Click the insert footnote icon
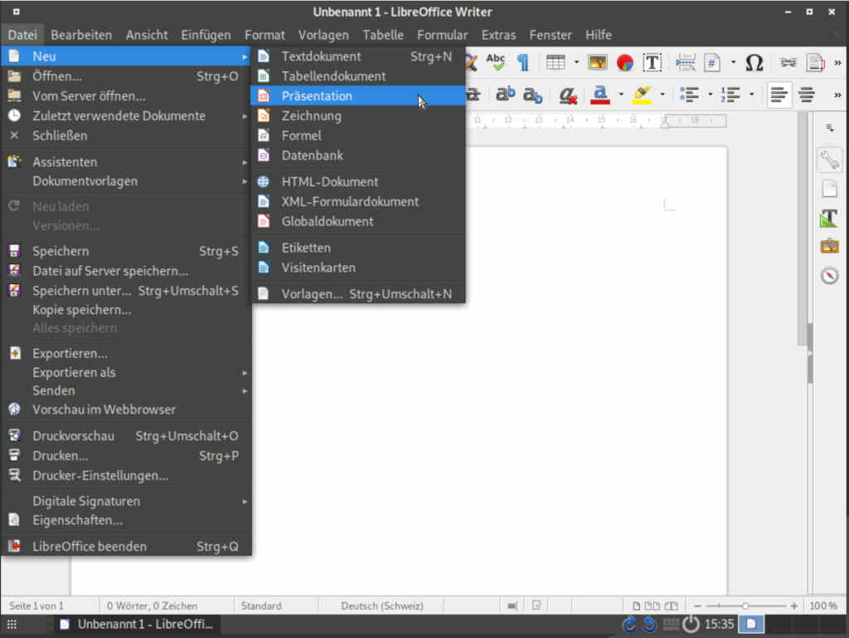The image size is (849, 638). 816,62
